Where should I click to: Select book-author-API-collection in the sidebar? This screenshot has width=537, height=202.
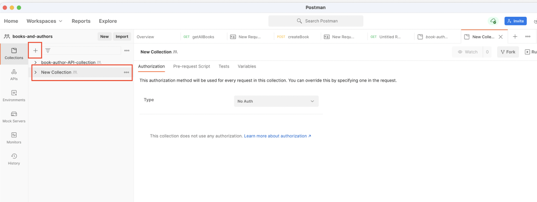68,63
